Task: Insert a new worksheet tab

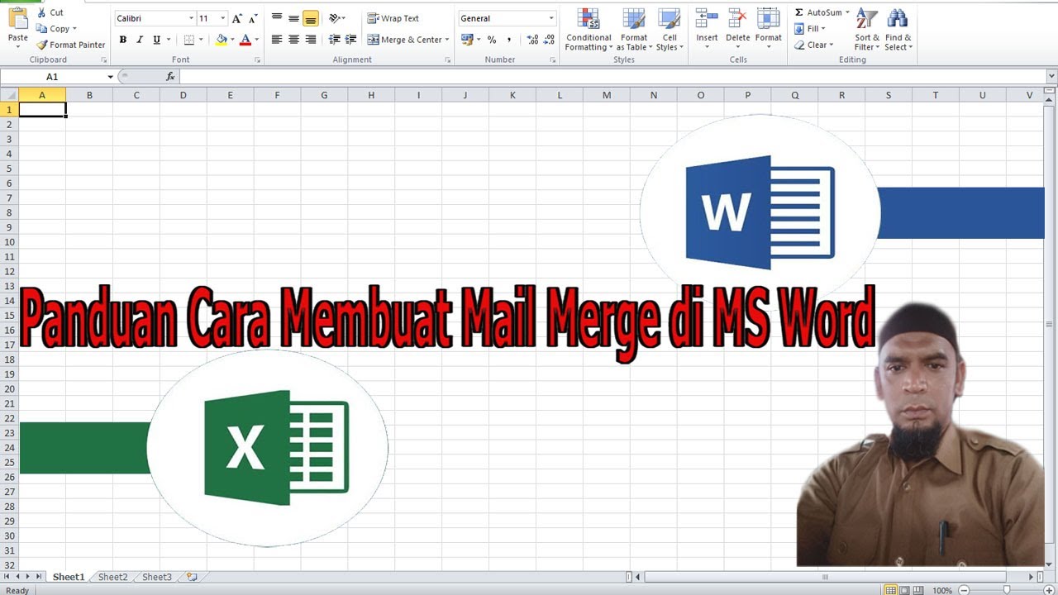Action: pos(192,577)
